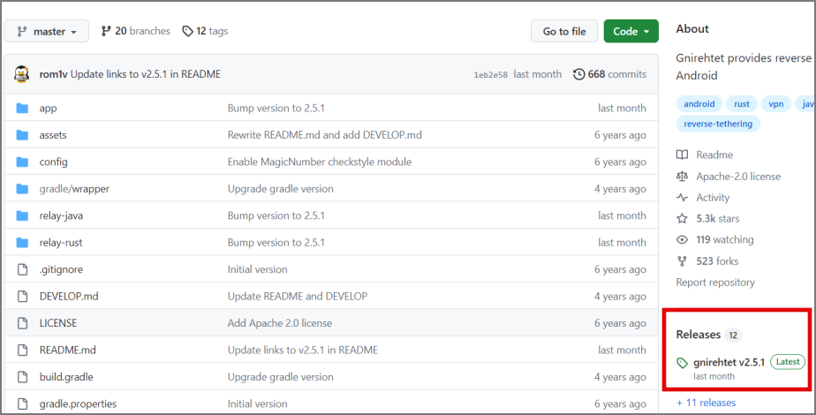Open 'Upgrade gradle version' commit for build.gradle
Screen dimensions: 816x415
[x=281, y=377]
